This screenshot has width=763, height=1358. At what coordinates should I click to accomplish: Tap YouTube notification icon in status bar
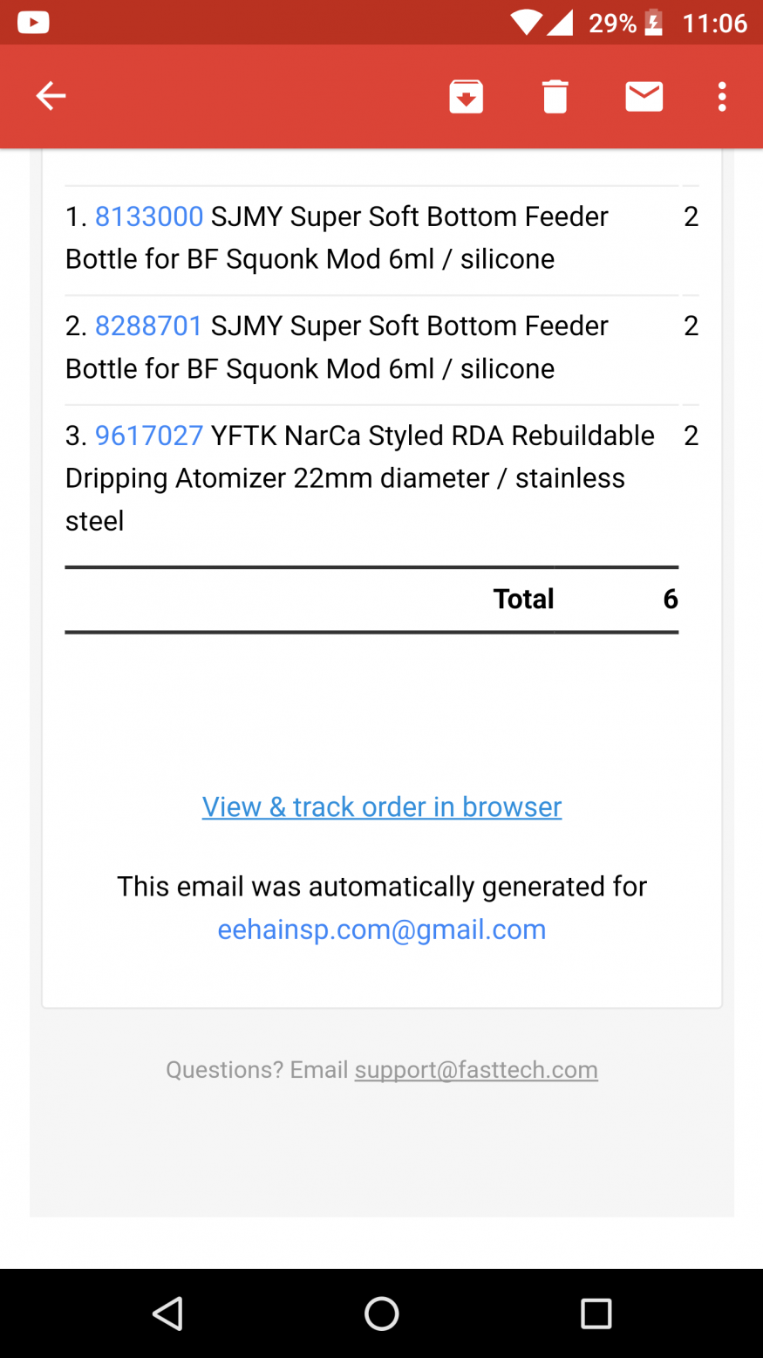(x=33, y=23)
